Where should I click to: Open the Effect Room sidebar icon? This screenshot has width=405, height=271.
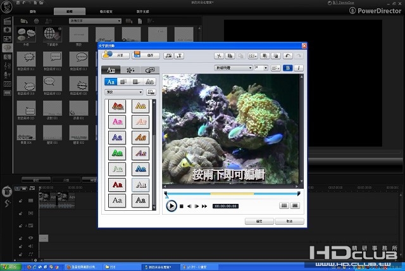tap(7, 30)
